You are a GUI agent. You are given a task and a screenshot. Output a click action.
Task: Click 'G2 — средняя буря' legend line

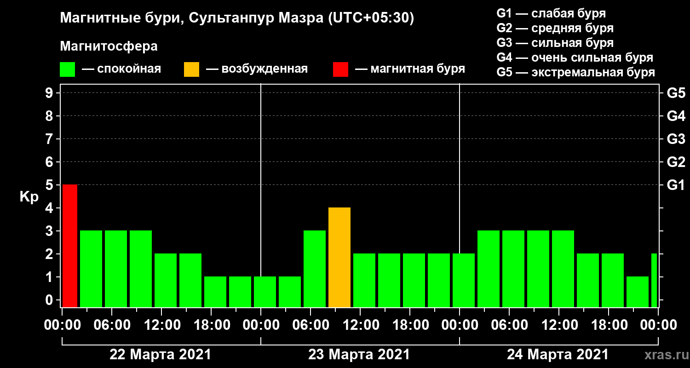coord(555,28)
